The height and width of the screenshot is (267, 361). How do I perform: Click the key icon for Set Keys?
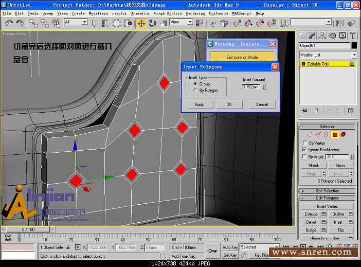point(212,251)
